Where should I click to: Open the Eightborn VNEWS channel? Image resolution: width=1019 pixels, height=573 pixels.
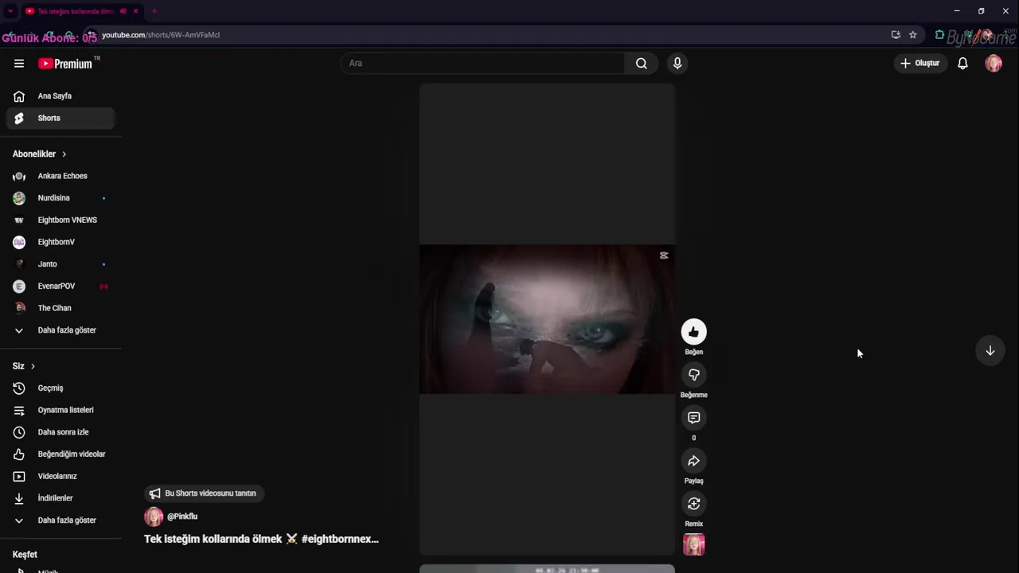(x=61, y=220)
